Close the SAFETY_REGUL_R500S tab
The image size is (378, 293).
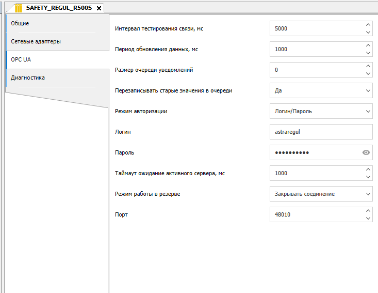coord(99,8)
